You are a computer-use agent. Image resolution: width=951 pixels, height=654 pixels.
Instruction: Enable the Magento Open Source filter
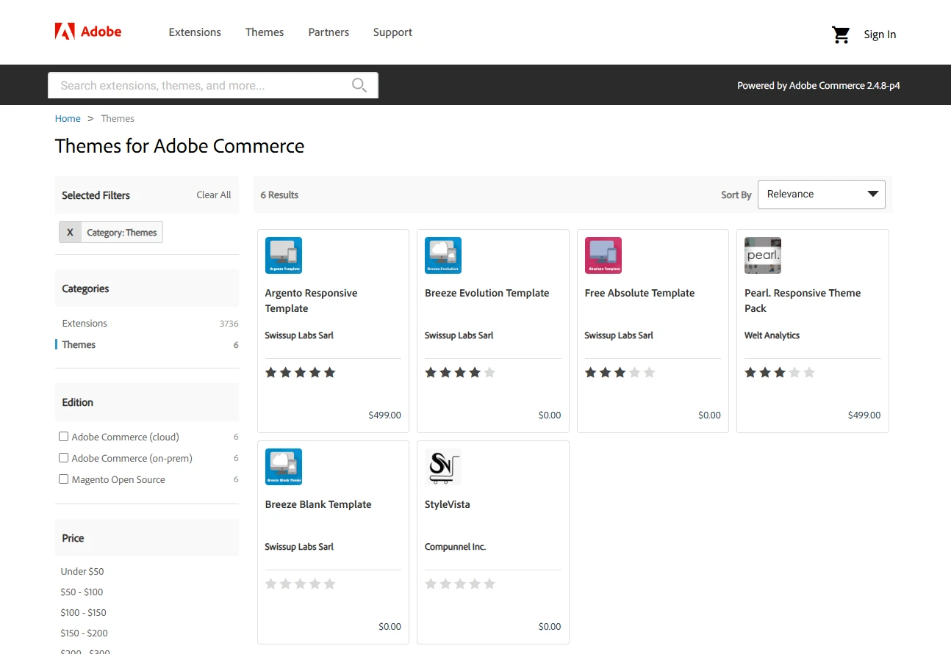[x=63, y=479]
